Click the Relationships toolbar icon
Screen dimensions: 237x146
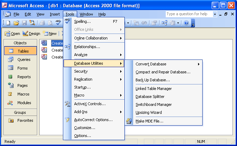[x=164, y=23]
